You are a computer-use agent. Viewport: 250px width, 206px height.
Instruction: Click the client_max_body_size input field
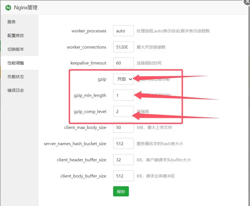pos(123,127)
